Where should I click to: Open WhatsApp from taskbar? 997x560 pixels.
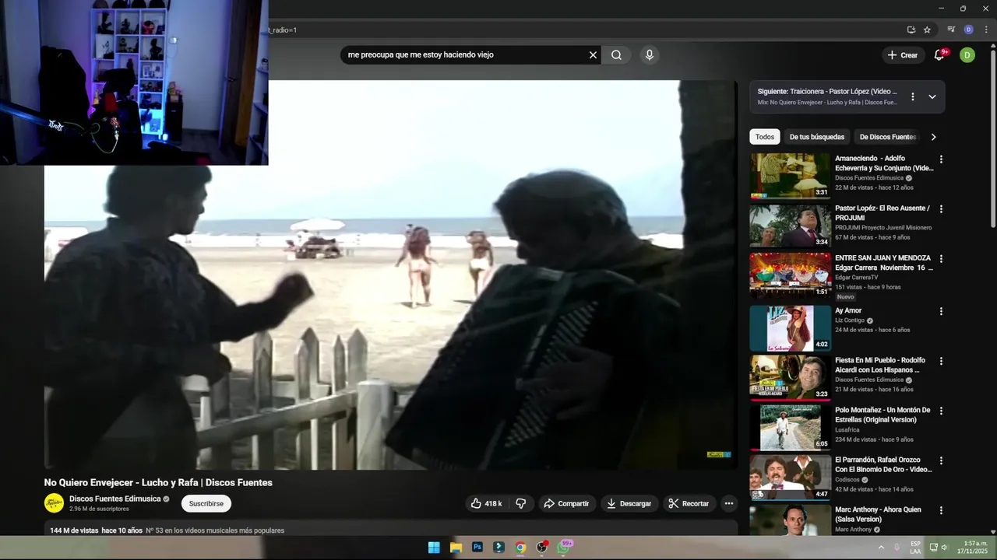click(x=564, y=548)
